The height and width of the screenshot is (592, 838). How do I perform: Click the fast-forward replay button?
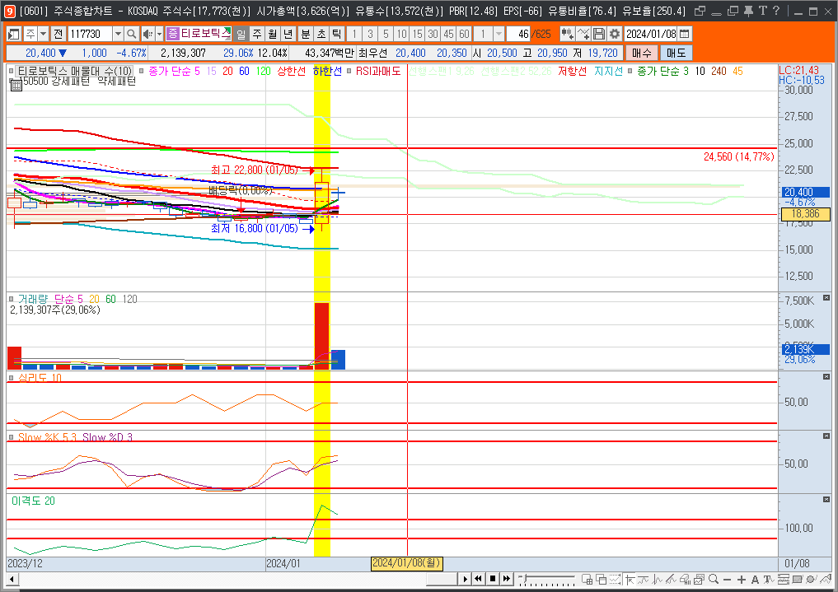tap(506, 579)
